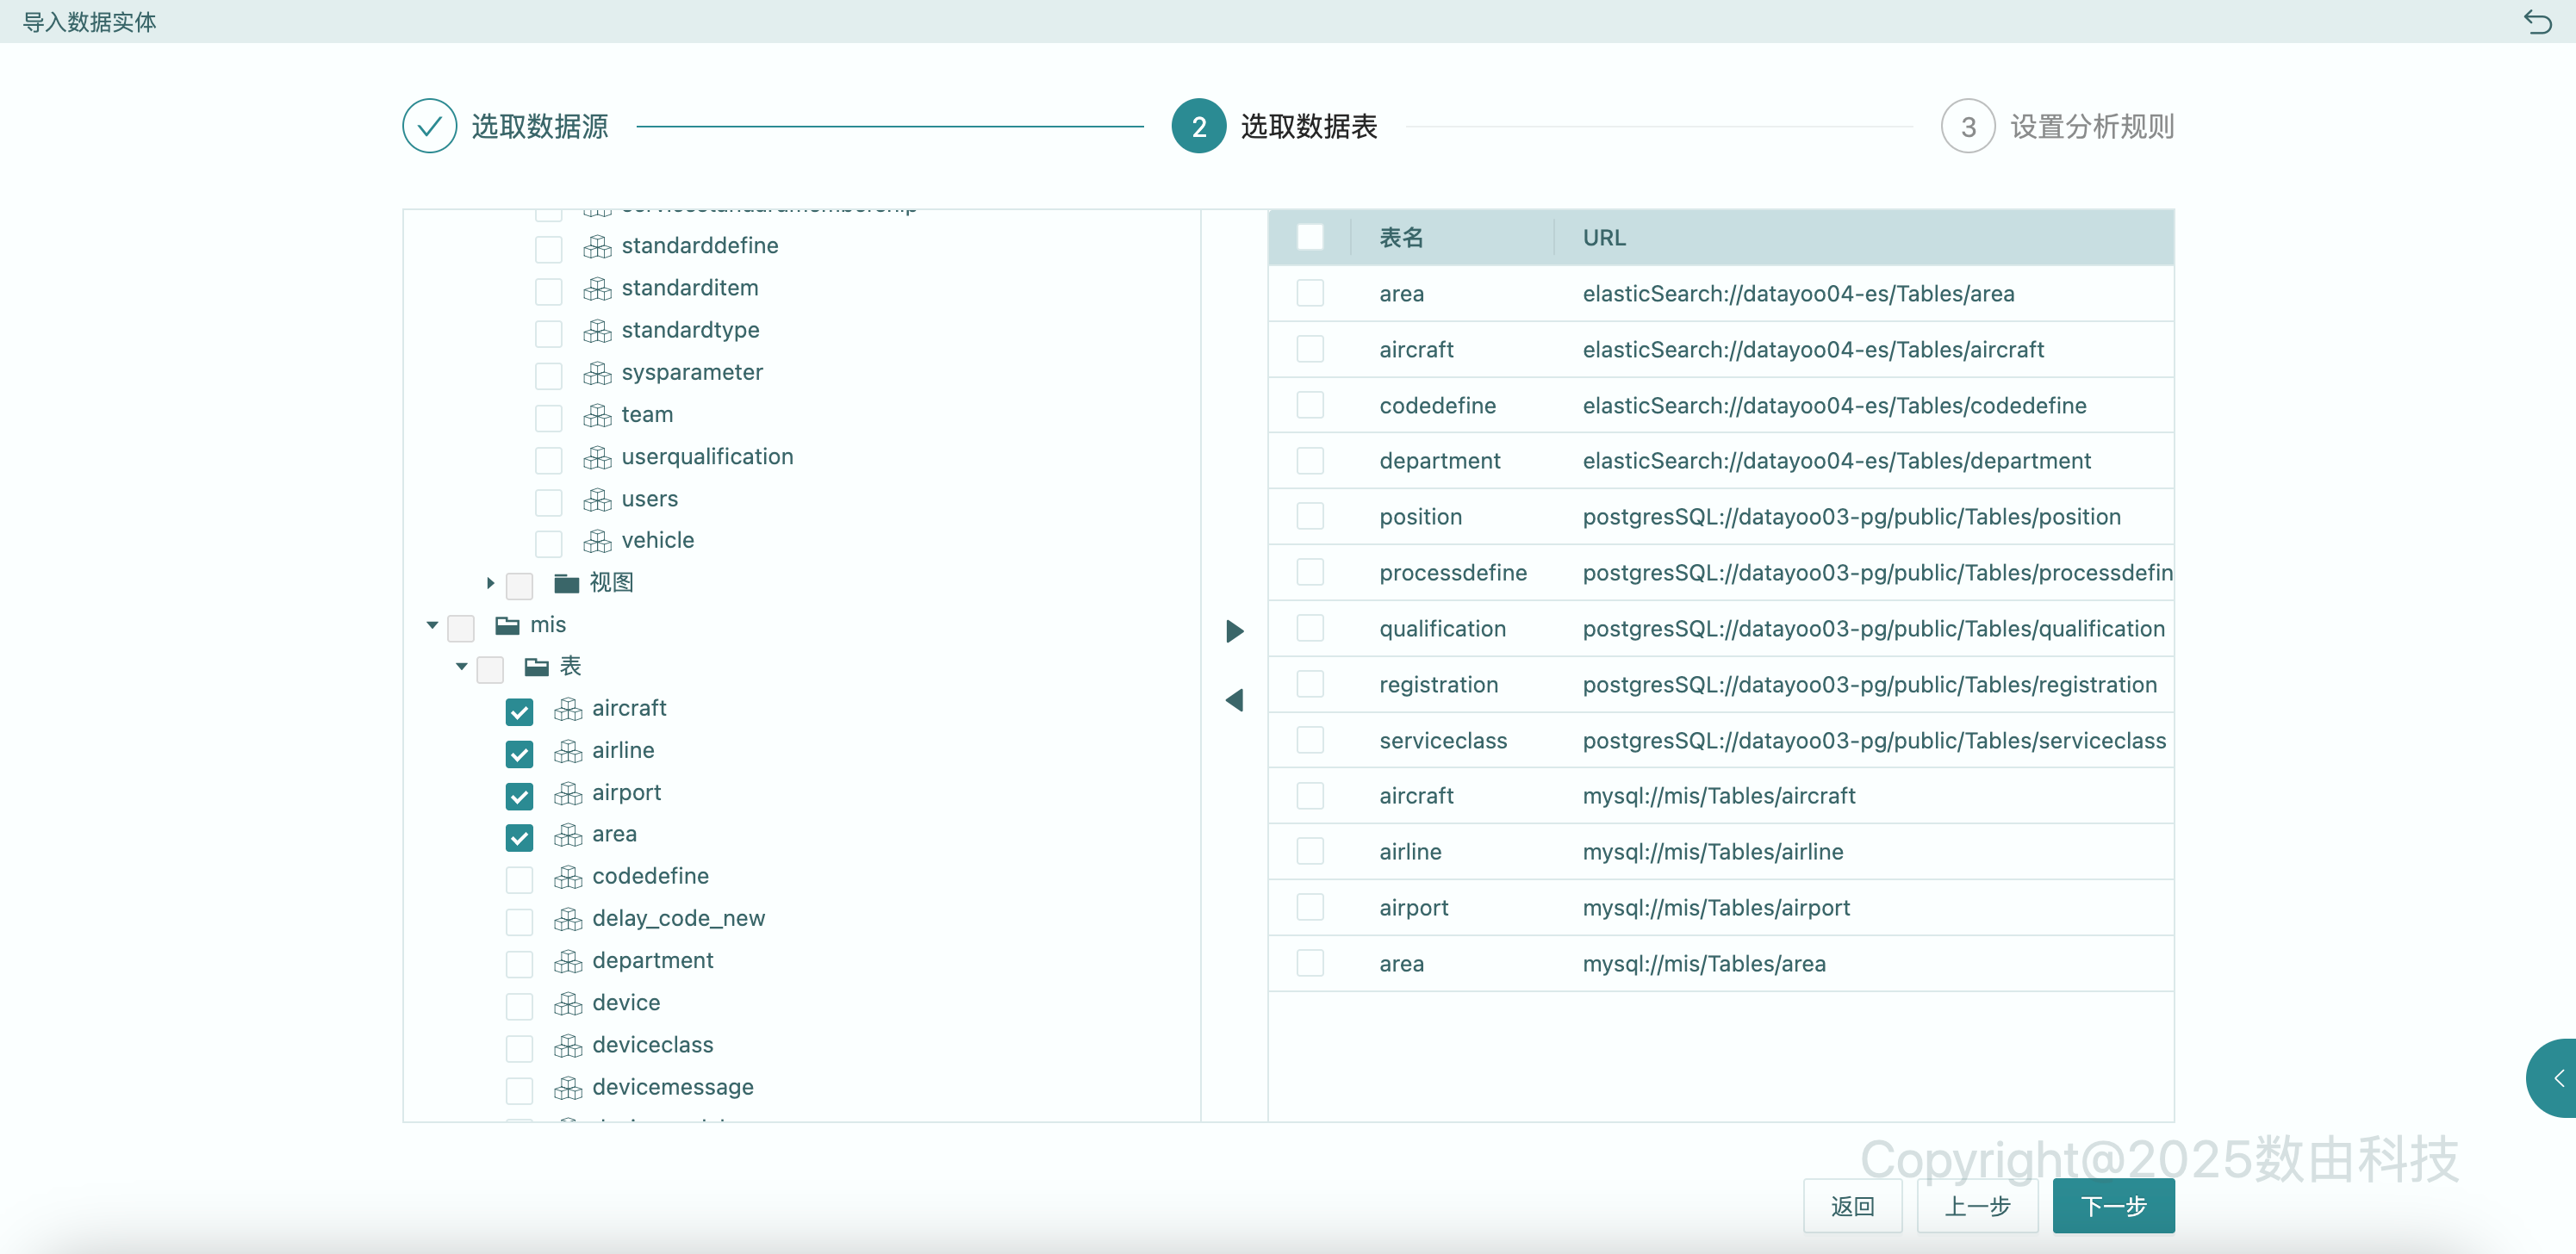Select the userqualification tree item

tap(706, 457)
